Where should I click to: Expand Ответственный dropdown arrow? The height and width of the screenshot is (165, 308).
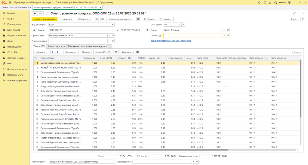(x=193, y=162)
